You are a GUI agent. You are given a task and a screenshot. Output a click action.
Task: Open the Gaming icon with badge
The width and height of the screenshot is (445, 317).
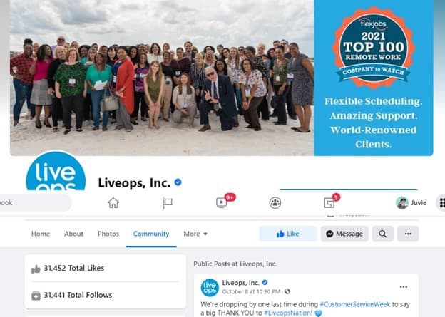329,203
